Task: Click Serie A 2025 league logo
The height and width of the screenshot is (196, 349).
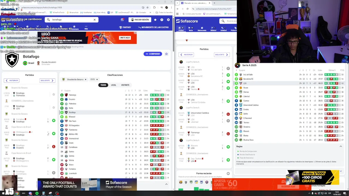Action: point(237,65)
